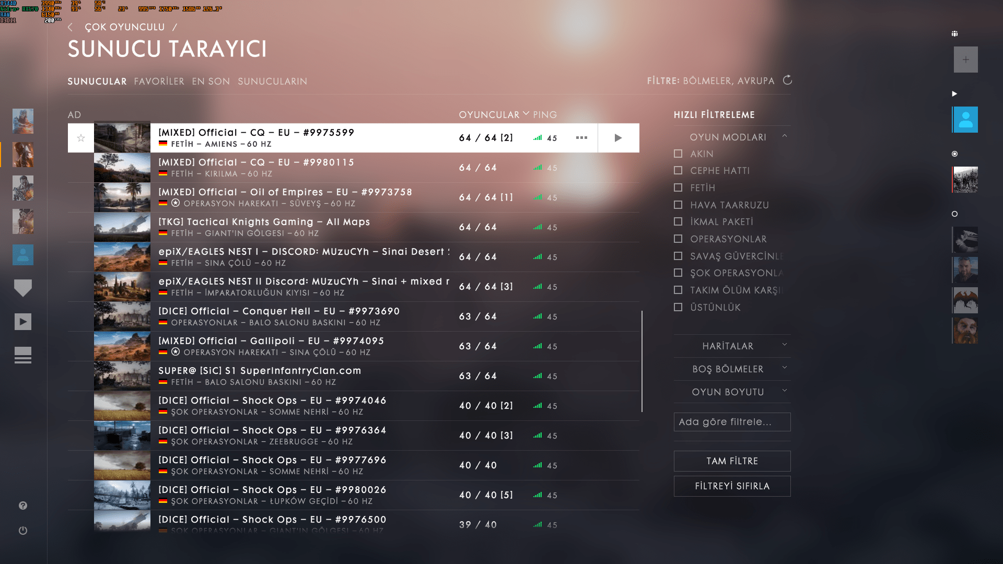Image resolution: width=1003 pixels, height=564 pixels.
Task: Join selected server with play arrow
Action: (x=618, y=138)
